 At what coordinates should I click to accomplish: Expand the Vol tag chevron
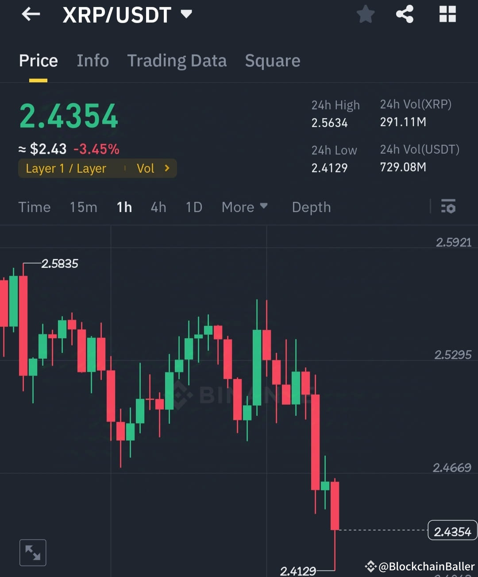click(166, 168)
